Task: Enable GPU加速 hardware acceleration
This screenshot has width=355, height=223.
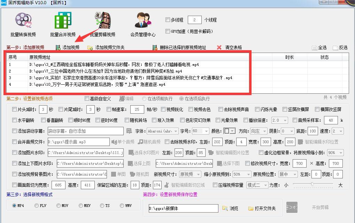Action: [x=168, y=31]
